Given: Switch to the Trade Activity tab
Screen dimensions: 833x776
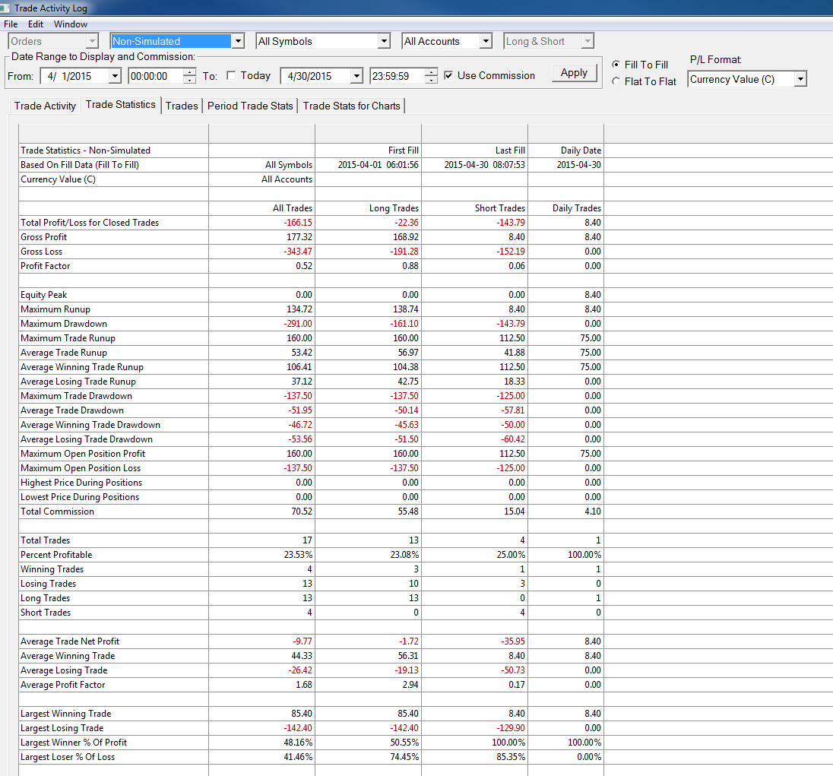Looking at the screenshot, I should [45, 106].
